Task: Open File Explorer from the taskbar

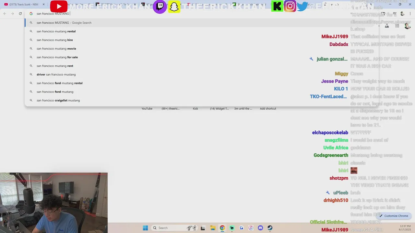Action: tap(212, 228)
